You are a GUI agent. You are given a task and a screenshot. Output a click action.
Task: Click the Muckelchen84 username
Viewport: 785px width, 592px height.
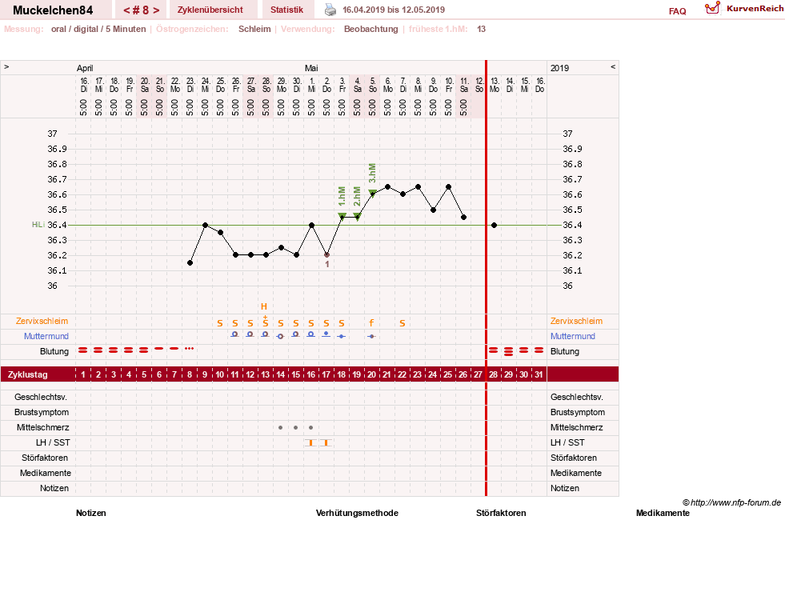tap(53, 10)
